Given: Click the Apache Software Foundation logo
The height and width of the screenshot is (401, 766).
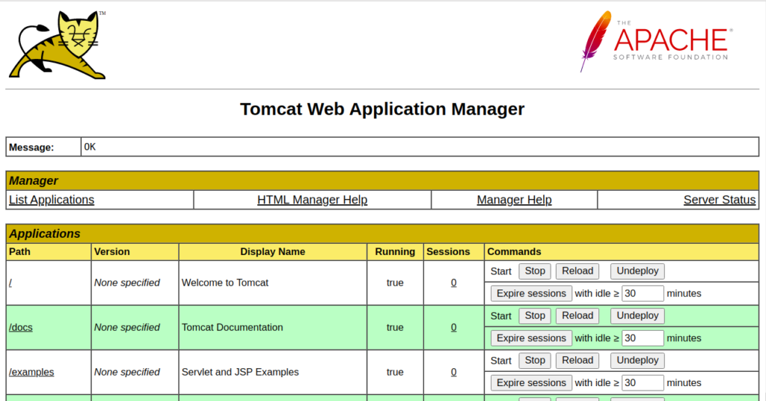Looking at the screenshot, I should pos(656,41).
